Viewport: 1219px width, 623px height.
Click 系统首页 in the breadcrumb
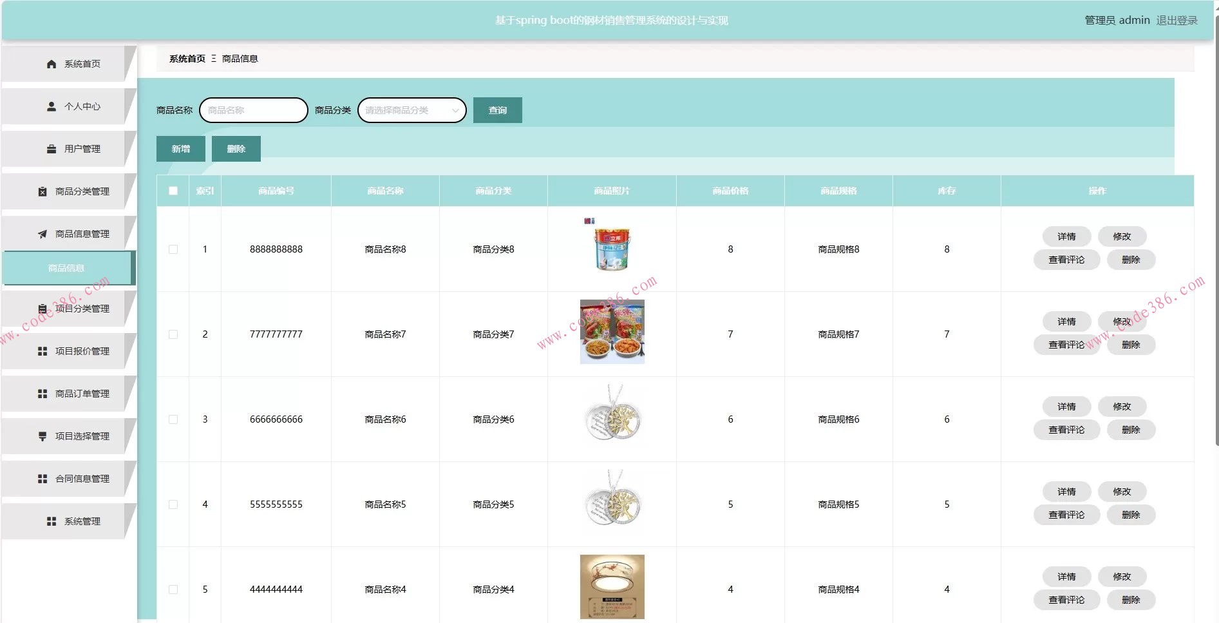tap(187, 59)
